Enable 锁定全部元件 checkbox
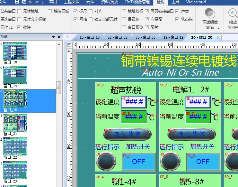Image resolution: width=238 pixels, height=187 pixels. pos(91,19)
